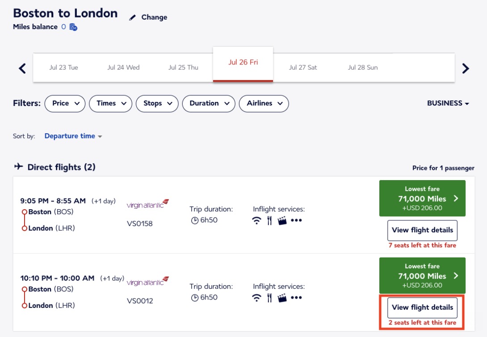Click the left arrow for earlier dates

coord(21,67)
